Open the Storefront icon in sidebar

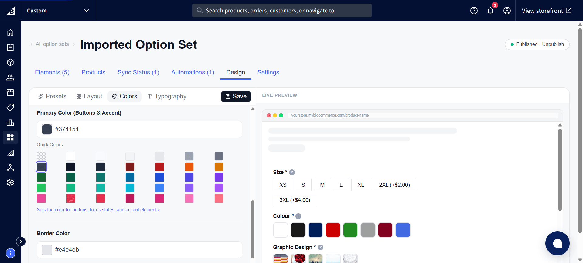coord(10,92)
